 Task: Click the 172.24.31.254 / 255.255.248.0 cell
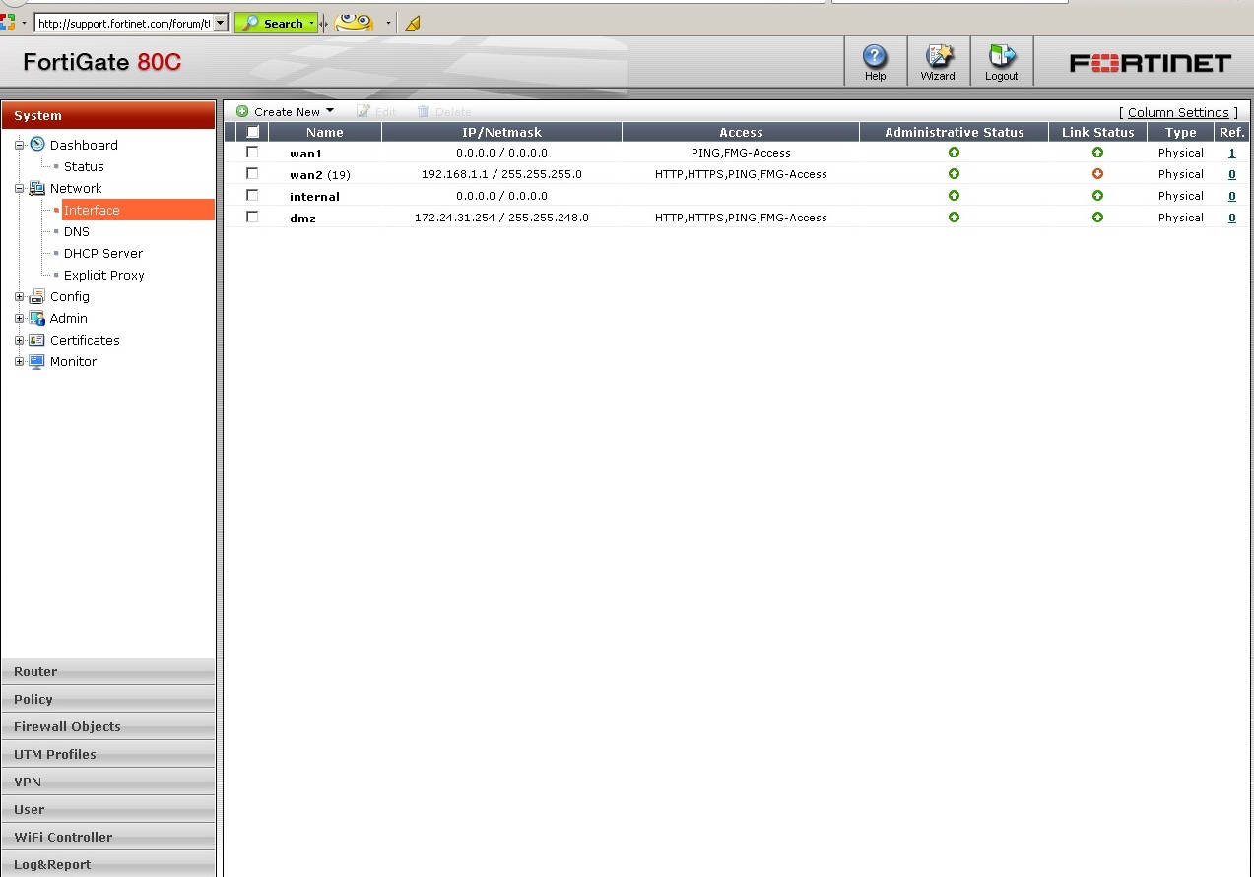point(501,218)
